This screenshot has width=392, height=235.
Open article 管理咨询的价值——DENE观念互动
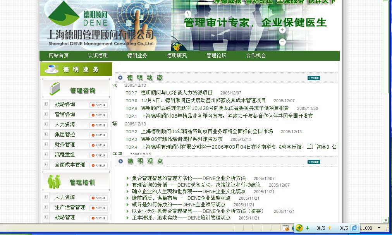(196, 185)
